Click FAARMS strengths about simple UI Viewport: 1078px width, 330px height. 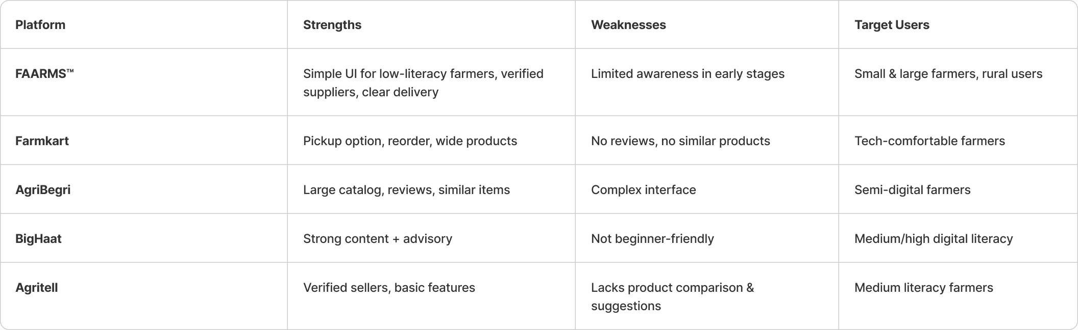(x=423, y=83)
